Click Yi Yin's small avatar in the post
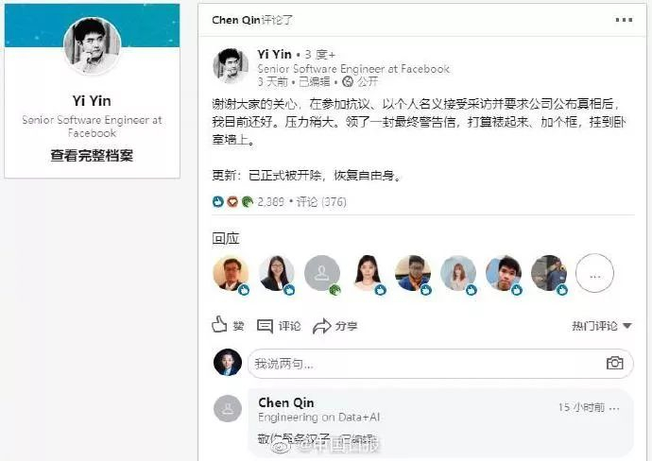 tap(231, 66)
